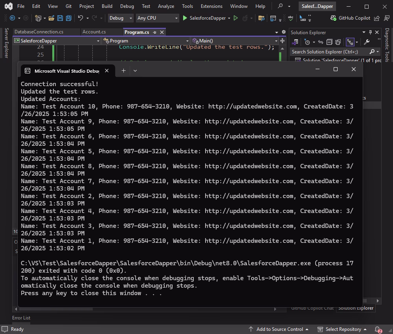
Task: Click Add to Source Control
Action: [x=279, y=329]
